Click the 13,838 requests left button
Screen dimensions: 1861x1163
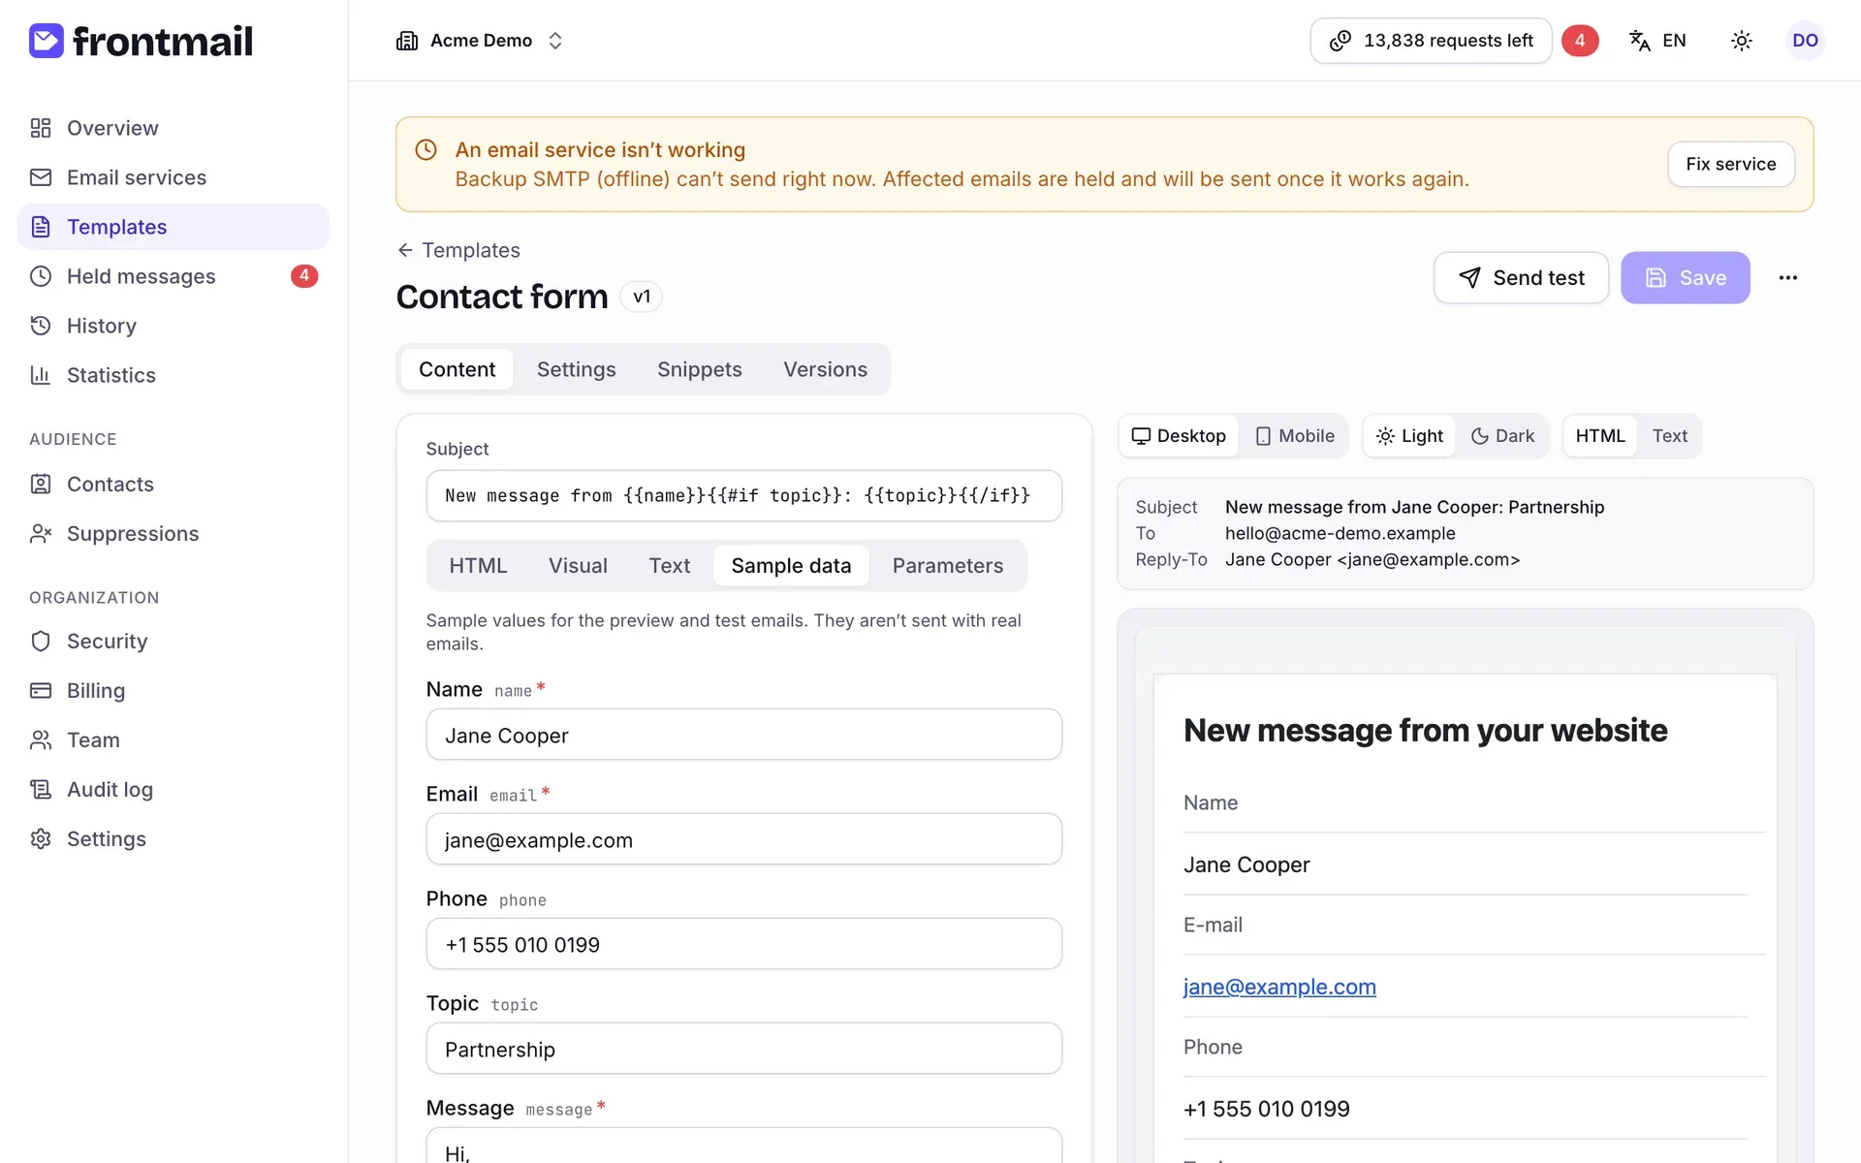(x=1431, y=41)
